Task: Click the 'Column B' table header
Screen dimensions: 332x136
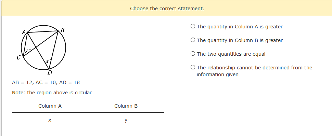Action: point(126,106)
